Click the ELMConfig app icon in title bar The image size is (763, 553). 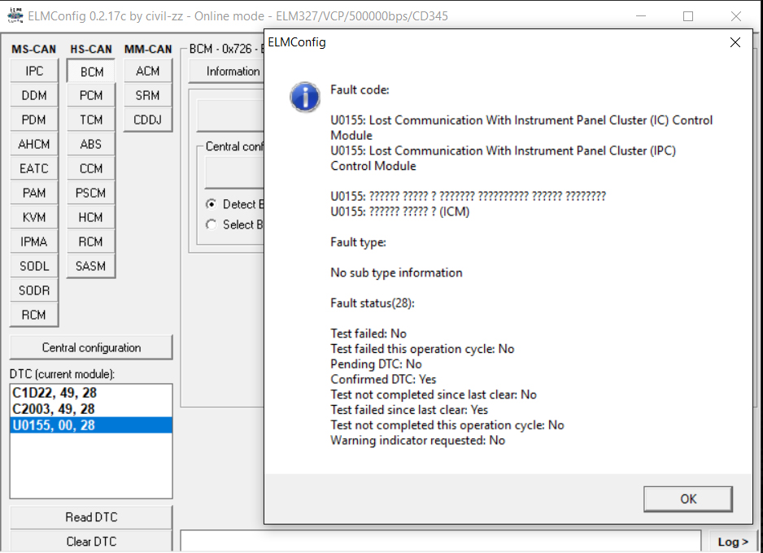tap(15, 15)
